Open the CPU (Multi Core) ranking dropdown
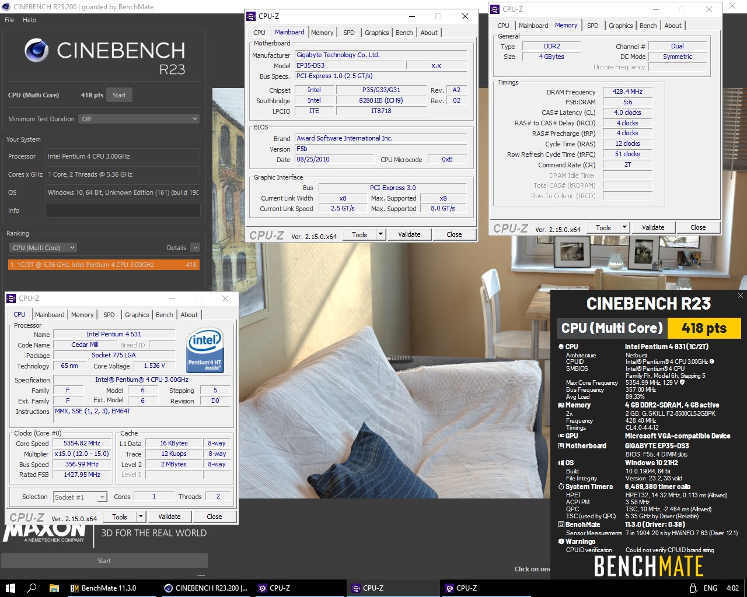This screenshot has width=747, height=597. coord(43,248)
